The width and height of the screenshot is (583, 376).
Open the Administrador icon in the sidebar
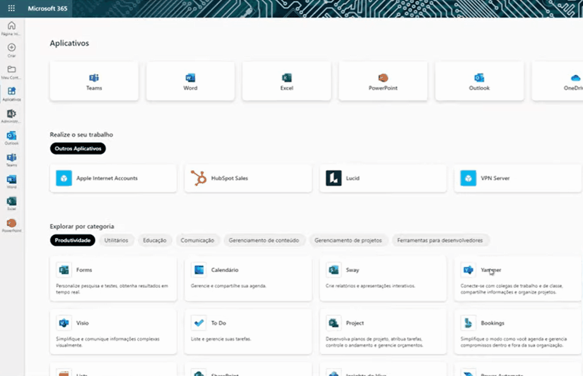(11, 116)
